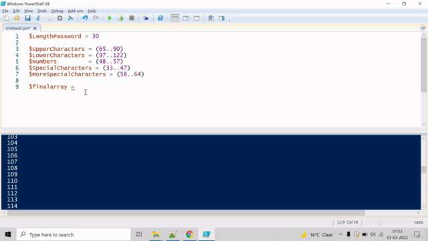Show Command Add-on pane
This screenshot has height=241, width=428.
(221, 18)
